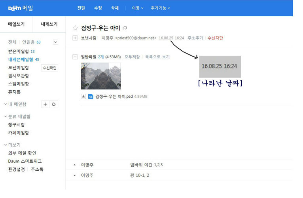Open the 추가기능 dropdown menu
Viewport: 303px width, 198px height.
[x=160, y=8]
